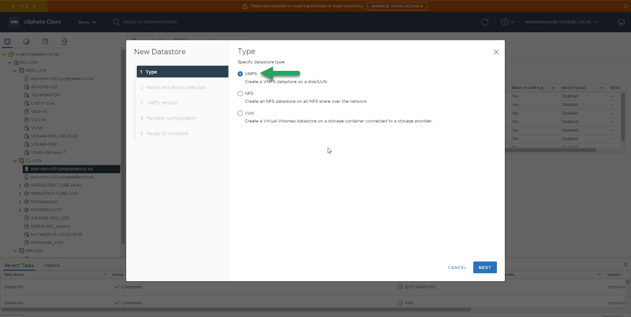The image size is (631, 317).
Task: Click the Search in all environments field
Action: pyautogui.click(x=150, y=22)
